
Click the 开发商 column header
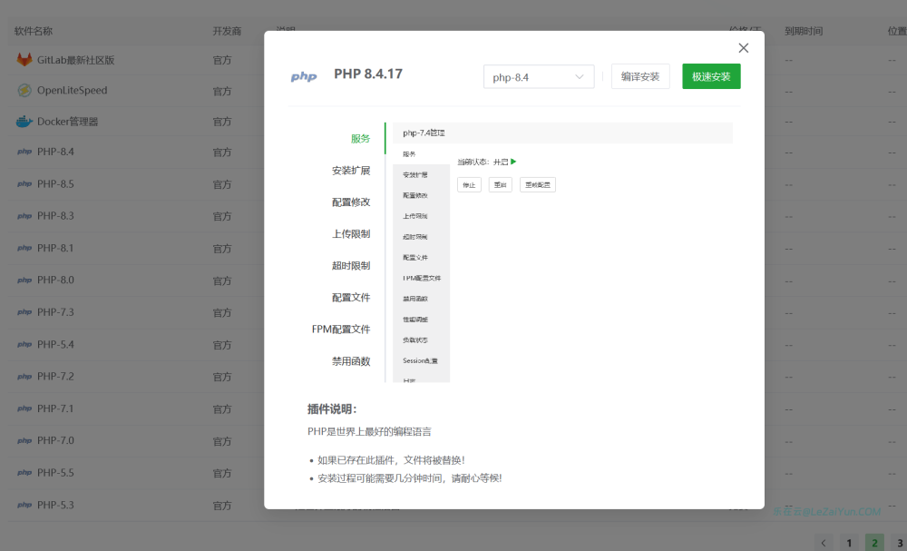pyautogui.click(x=227, y=31)
